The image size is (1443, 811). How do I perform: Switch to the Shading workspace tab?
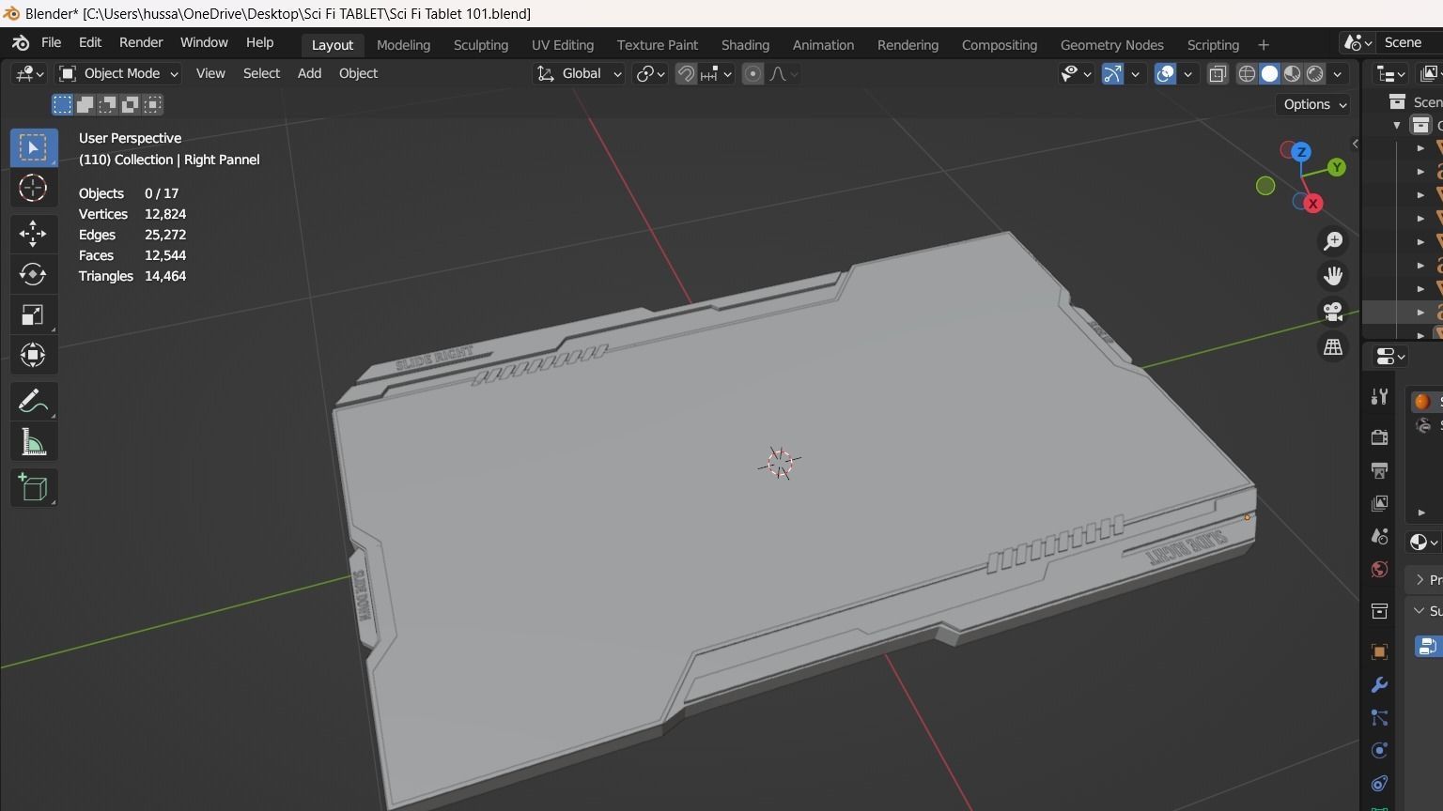(x=745, y=44)
